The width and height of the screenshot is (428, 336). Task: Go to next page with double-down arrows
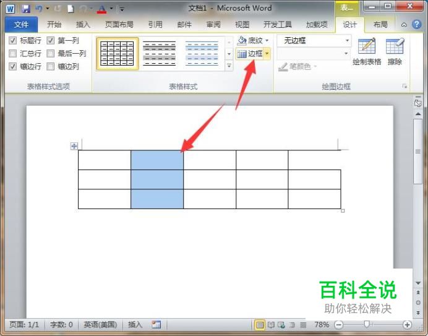[x=418, y=312]
